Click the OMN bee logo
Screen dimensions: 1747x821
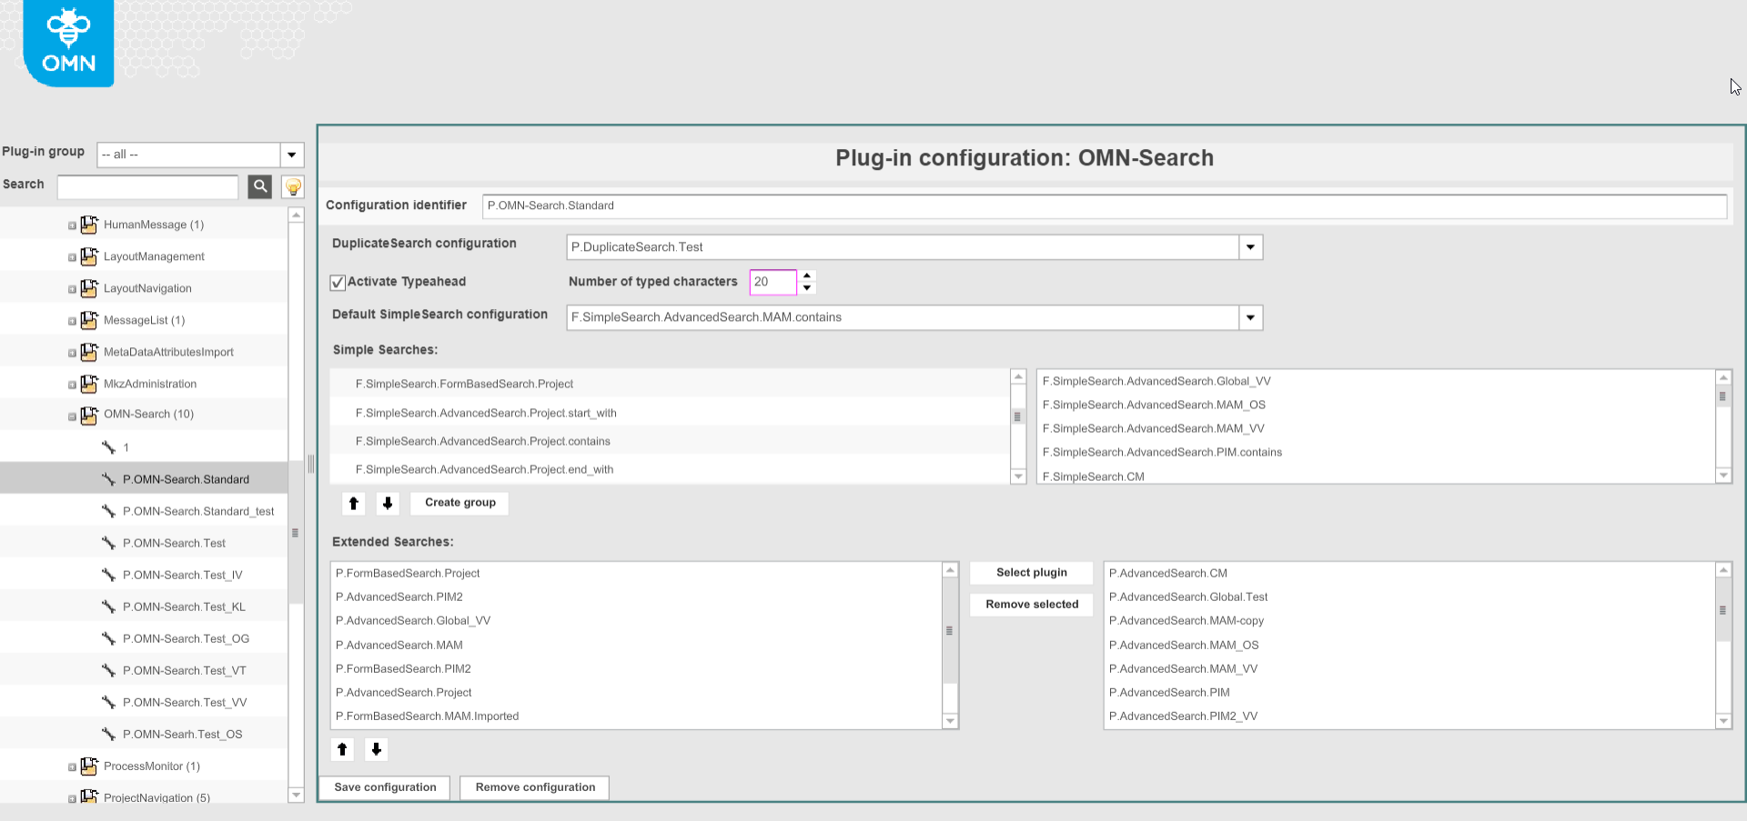66,41
